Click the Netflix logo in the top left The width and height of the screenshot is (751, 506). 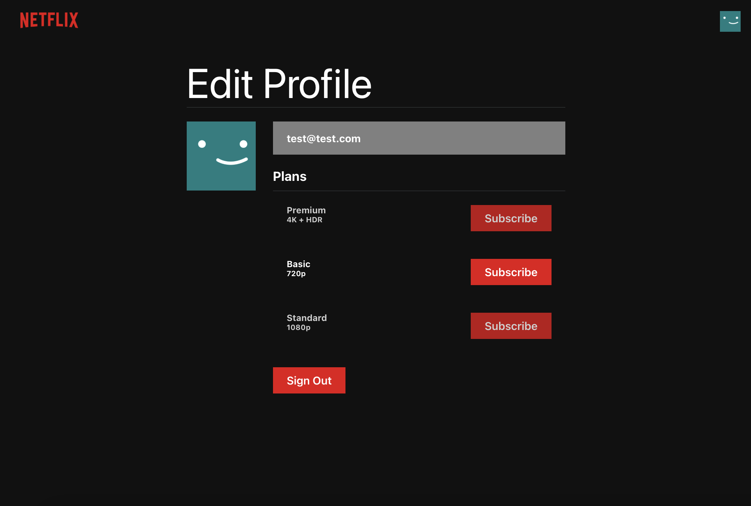(49, 20)
